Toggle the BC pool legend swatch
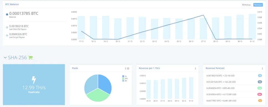This screenshot has width=268, height=107. point(123,81)
